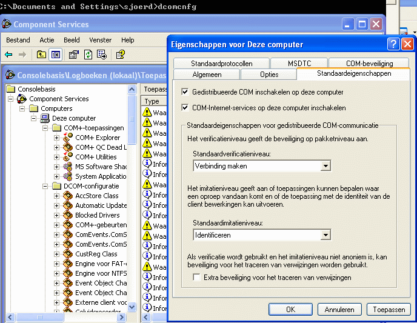This screenshot has height=323, width=417.
Task: Click the Annuleren button
Action: coord(339,310)
